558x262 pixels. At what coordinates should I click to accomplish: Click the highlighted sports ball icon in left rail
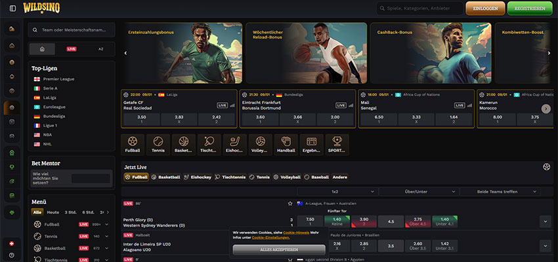12,107
